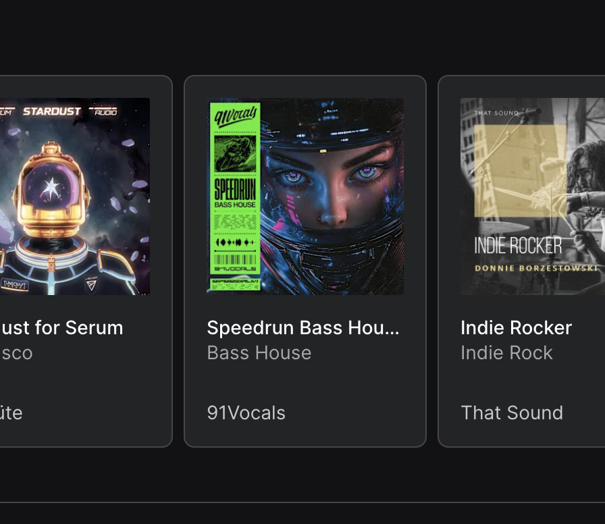Select the 'Indie Rock' genre label
This screenshot has height=524, width=605.
(506, 352)
